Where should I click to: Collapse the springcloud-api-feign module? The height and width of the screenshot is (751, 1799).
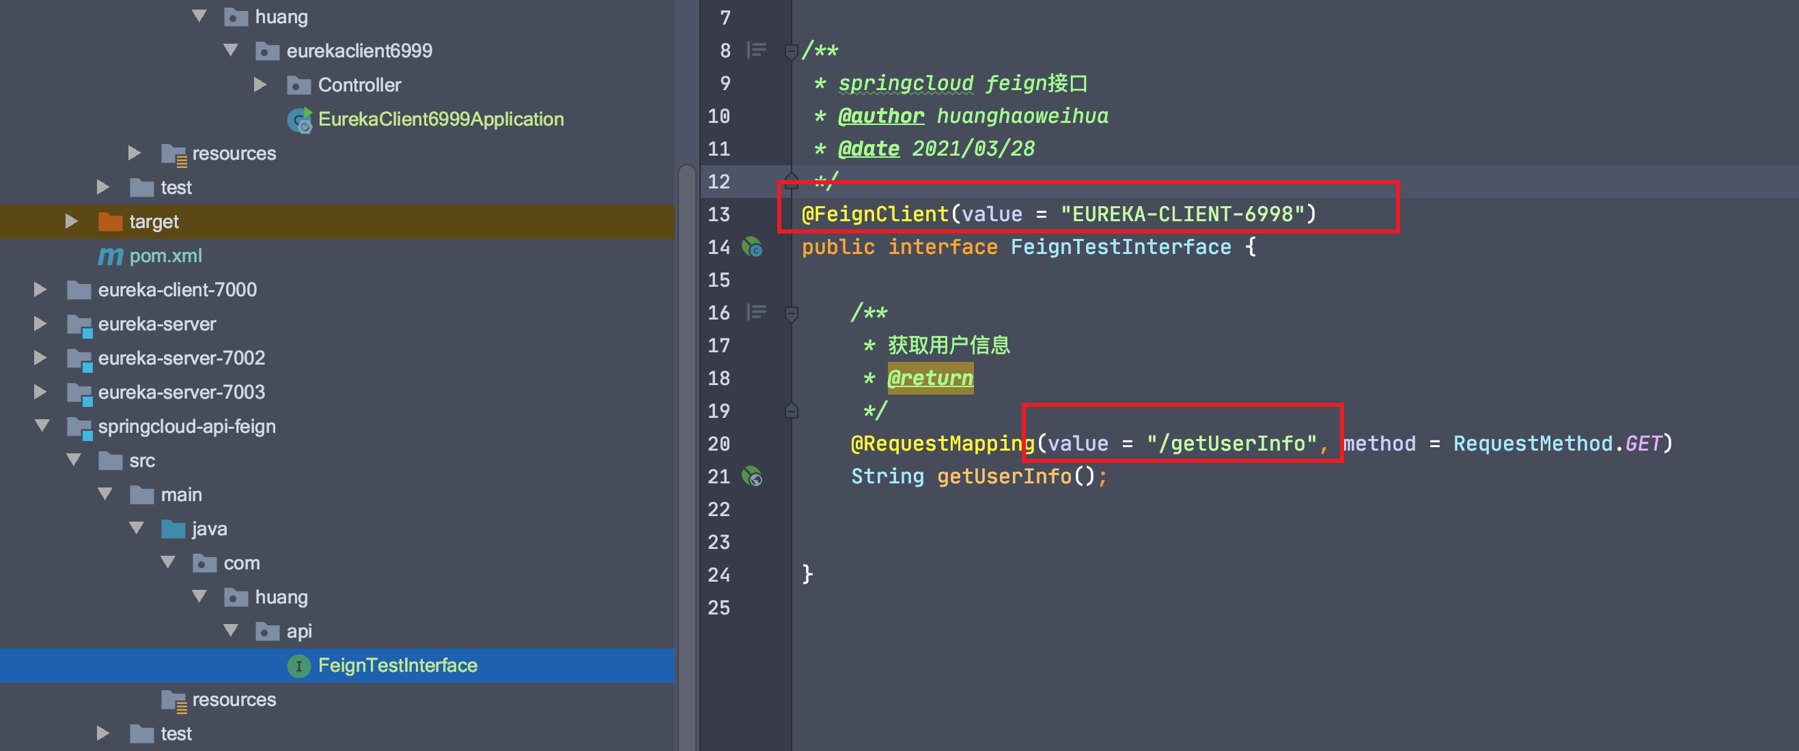[x=42, y=426]
